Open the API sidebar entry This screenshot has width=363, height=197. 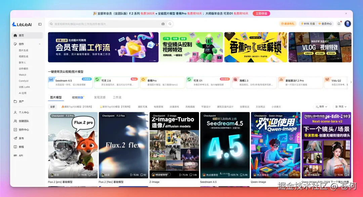19,155
